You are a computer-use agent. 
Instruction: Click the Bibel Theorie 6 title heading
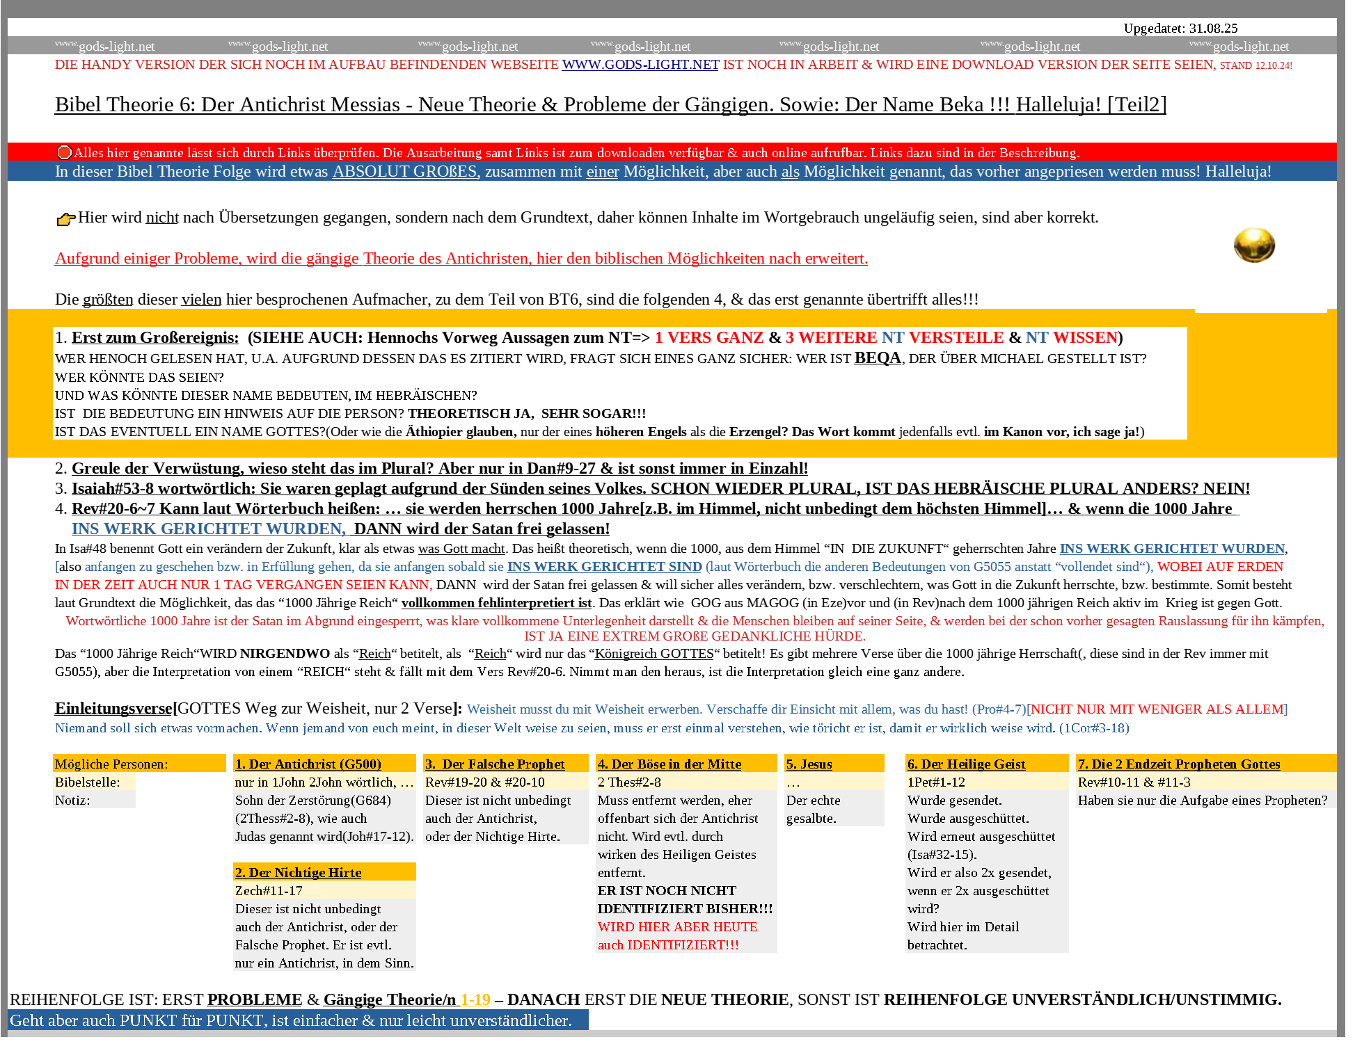(x=610, y=104)
